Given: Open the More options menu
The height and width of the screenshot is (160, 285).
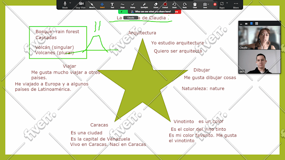Looking at the screenshot, I should point(236,5).
